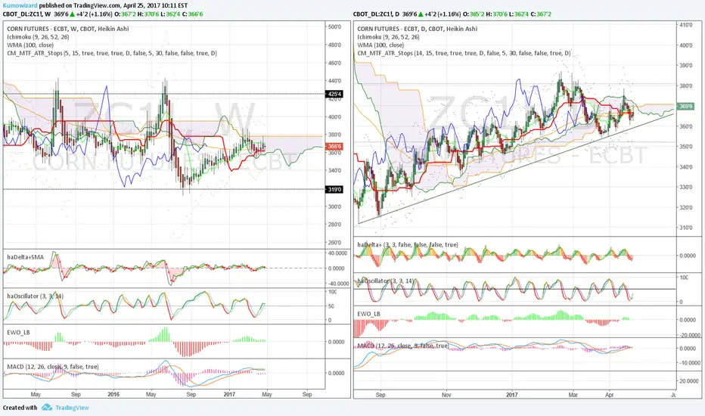705x416 pixels.
Task: Click the Mar label on daily time axis
Action: click(x=573, y=395)
